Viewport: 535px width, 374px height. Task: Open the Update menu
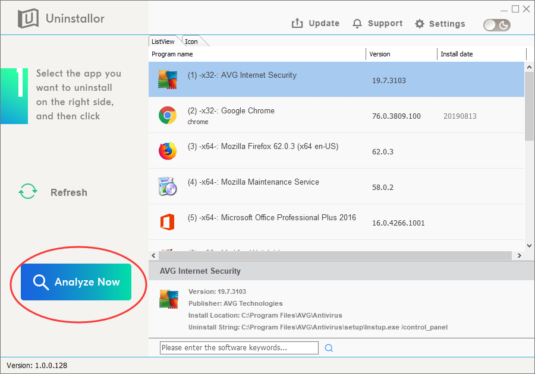click(324, 23)
